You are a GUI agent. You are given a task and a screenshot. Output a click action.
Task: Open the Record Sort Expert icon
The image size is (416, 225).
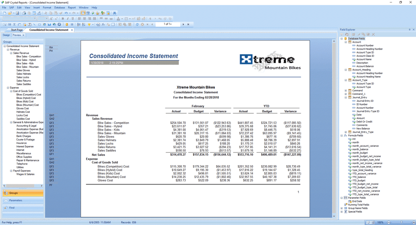pos(84,24)
